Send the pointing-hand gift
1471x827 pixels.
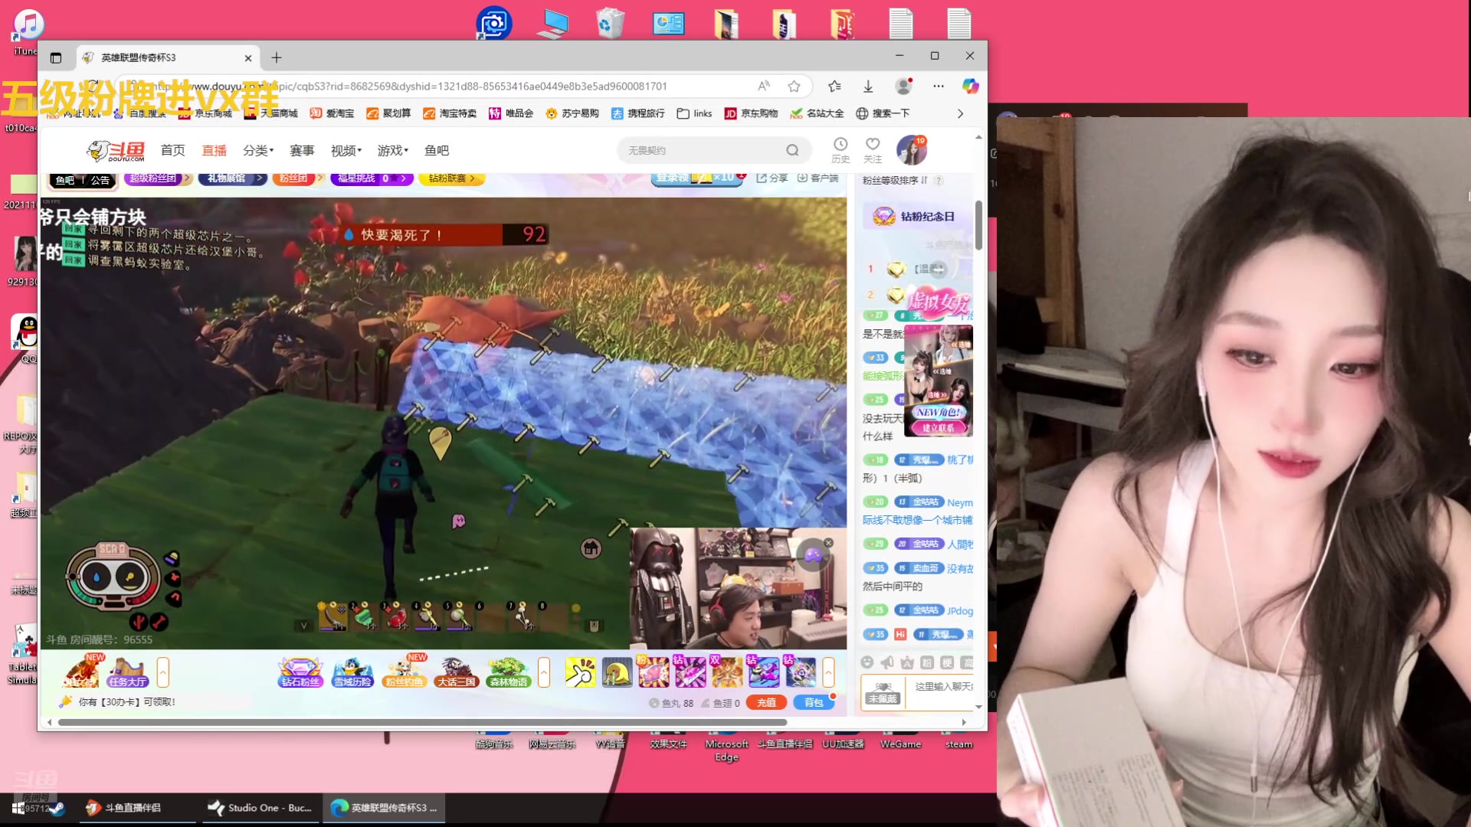tap(580, 672)
